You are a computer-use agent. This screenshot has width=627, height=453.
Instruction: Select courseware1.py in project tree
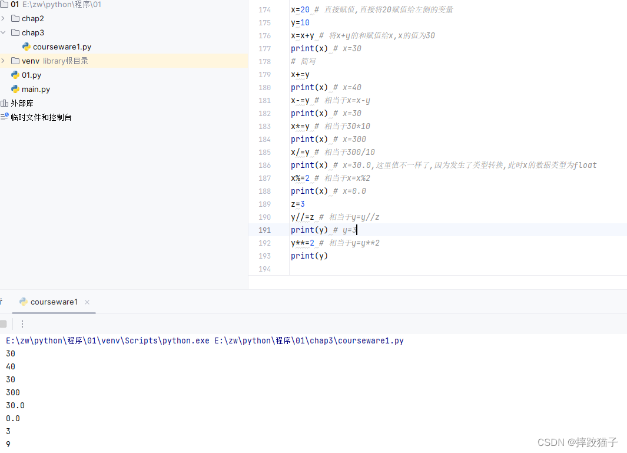62,47
